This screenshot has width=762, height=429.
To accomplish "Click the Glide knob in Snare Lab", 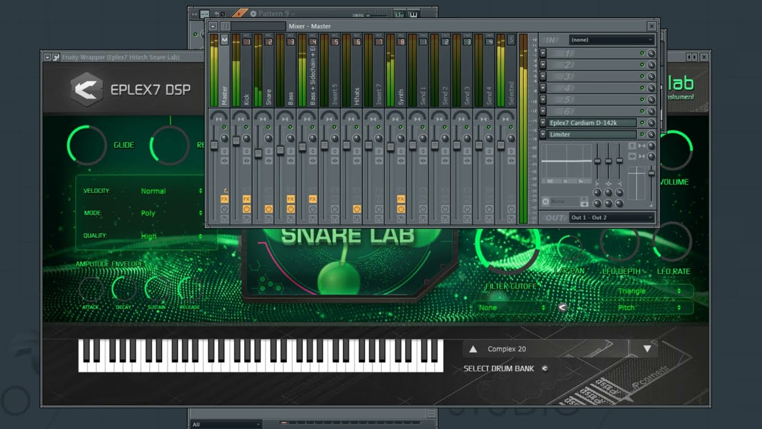I will [x=87, y=145].
